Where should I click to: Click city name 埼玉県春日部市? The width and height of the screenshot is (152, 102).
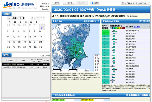coord(131,42)
